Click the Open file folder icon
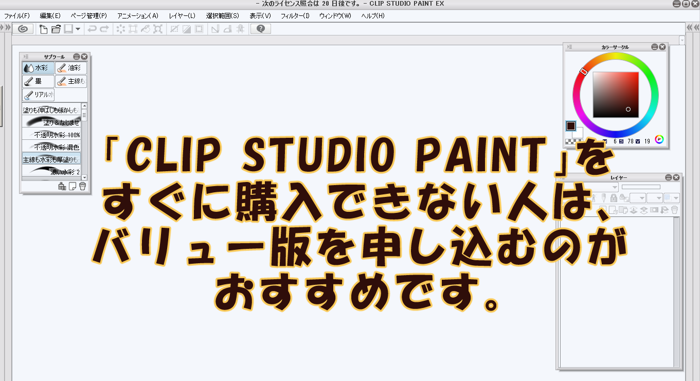 tap(56, 29)
